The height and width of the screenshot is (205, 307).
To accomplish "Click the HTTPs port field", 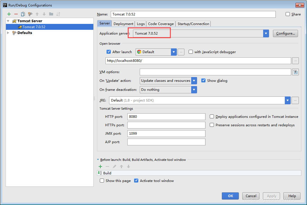I will 166,125.
